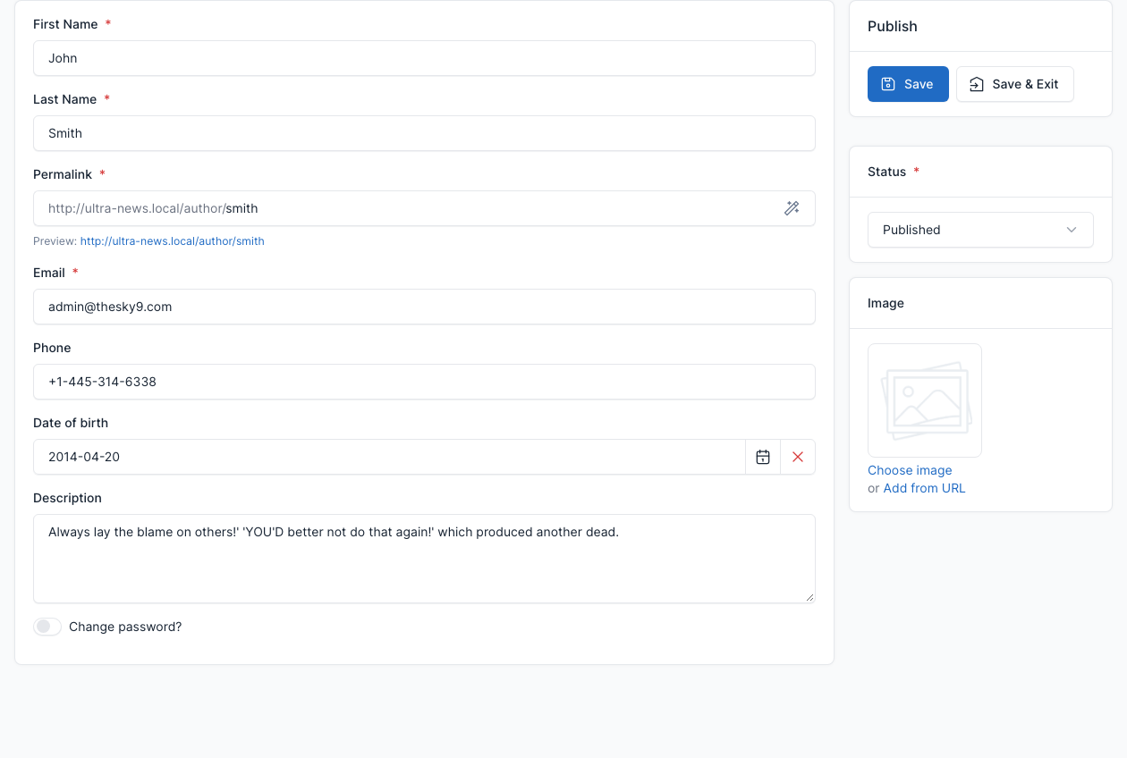
Task: Click the Permalink field label
Action: tap(63, 174)
